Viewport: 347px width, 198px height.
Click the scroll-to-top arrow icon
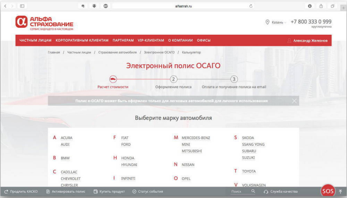click(340, 191)
